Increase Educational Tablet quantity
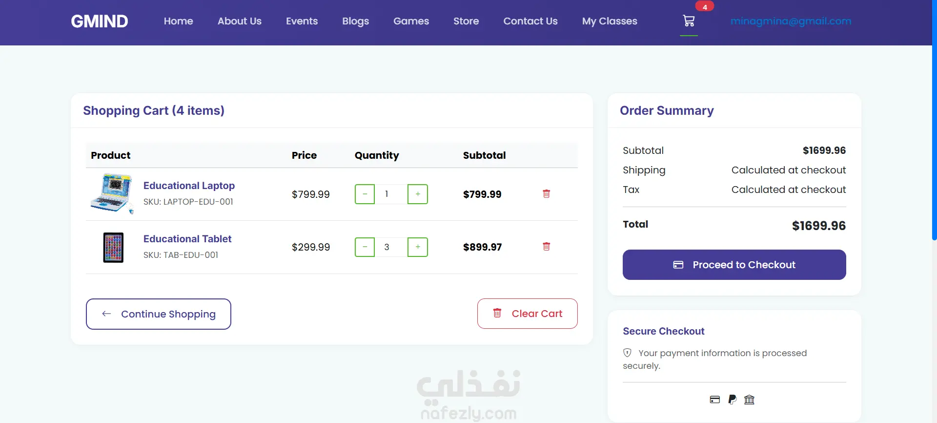Viewport: 937px width, 423px height. pyautogui.click(x=418, y=247)
